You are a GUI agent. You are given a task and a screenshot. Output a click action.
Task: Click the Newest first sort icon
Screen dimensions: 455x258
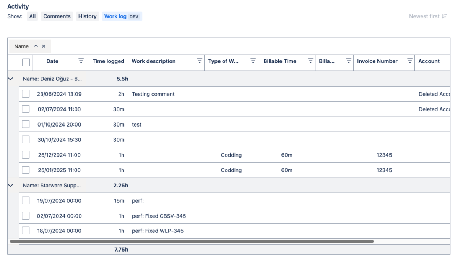click(x=444, y=16)
